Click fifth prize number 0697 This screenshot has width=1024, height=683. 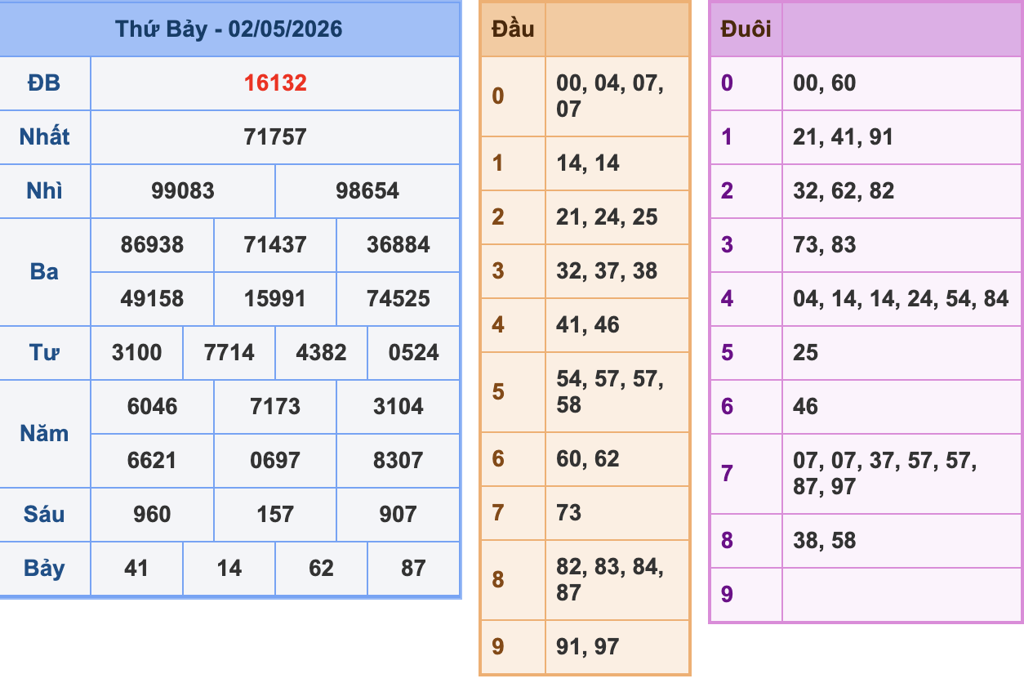tap(275, 461)
